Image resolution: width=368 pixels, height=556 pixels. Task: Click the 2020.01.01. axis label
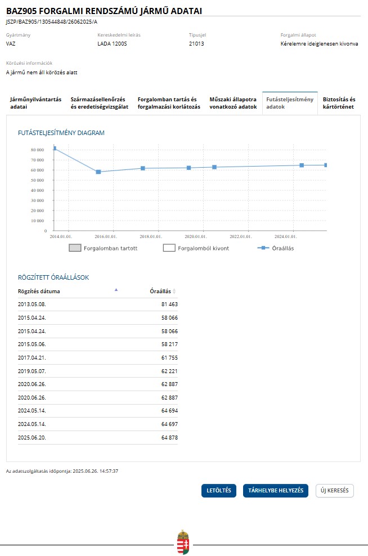point(195,236)
